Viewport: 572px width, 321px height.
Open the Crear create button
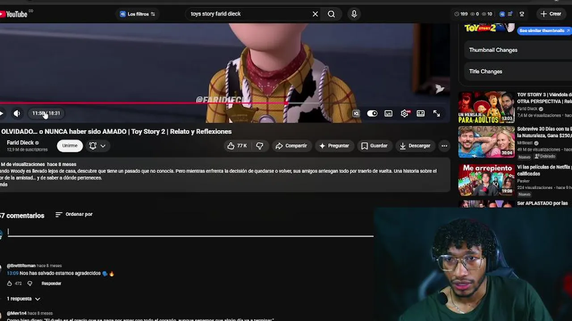point(551,14)
